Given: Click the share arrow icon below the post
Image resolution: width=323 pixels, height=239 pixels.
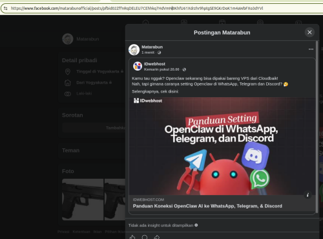Looking at the screenshot, I should (157, 237).
